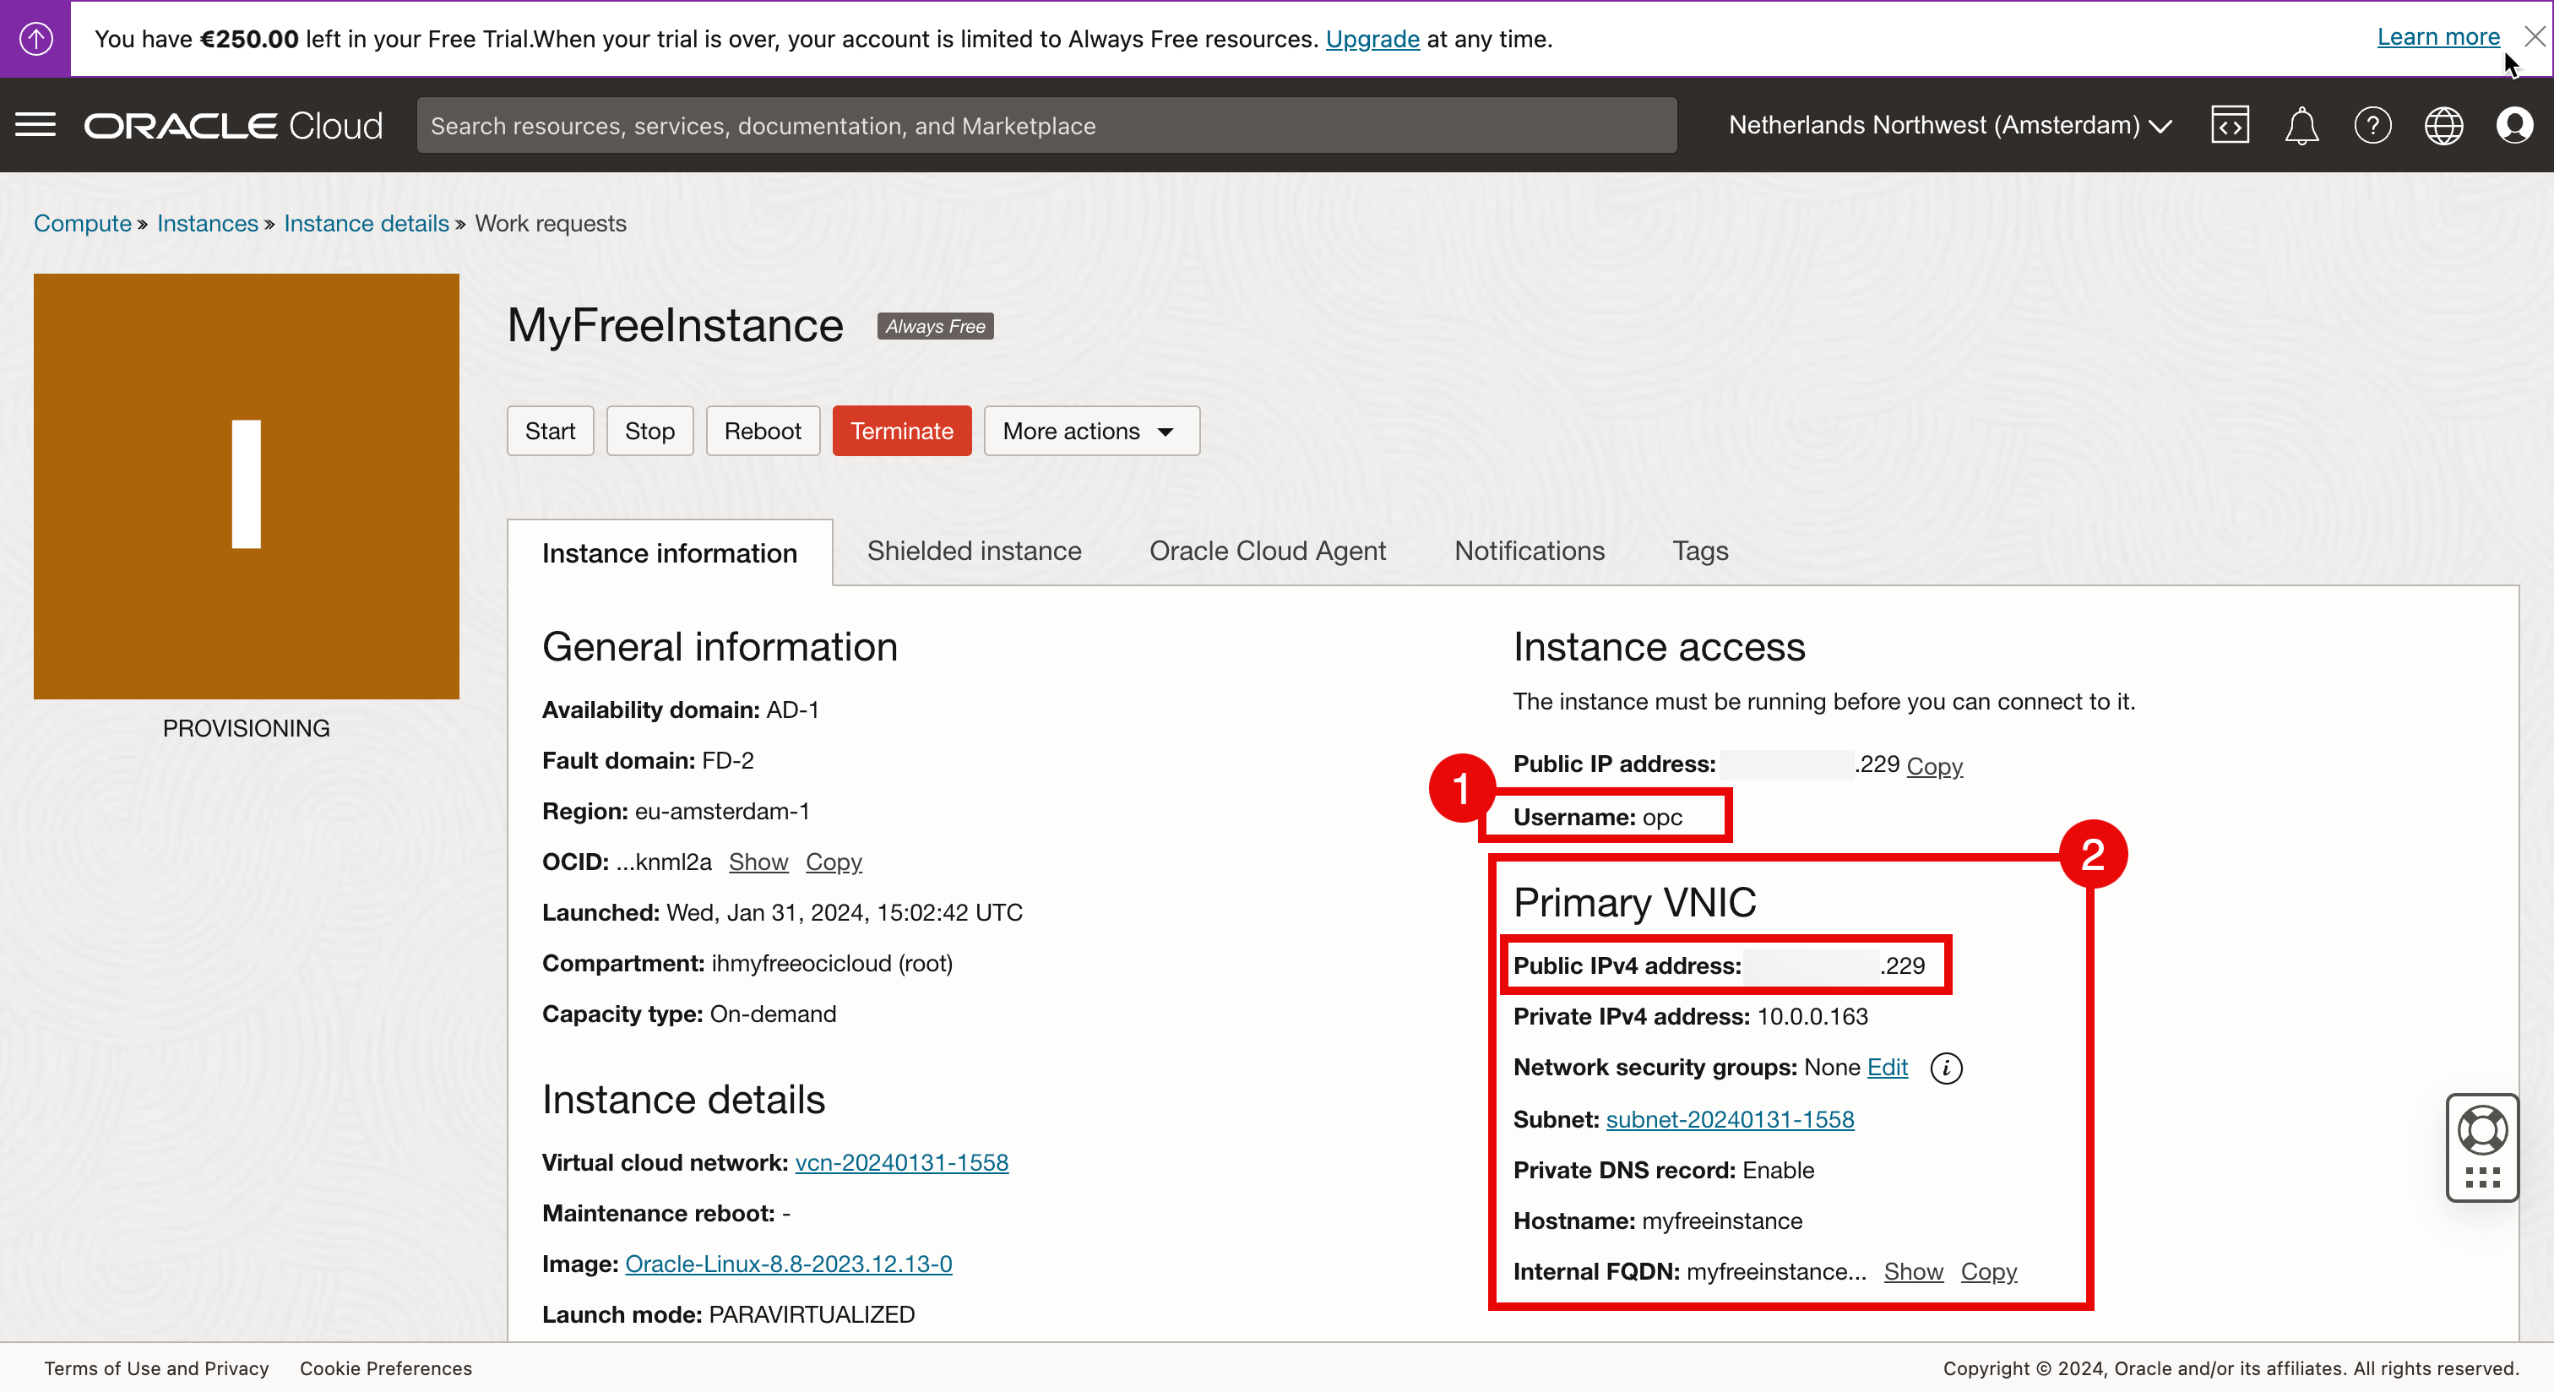Open the Oracle Cloud Agent tab
Screen dimensions: 2554x1392
click(1267, 552)
